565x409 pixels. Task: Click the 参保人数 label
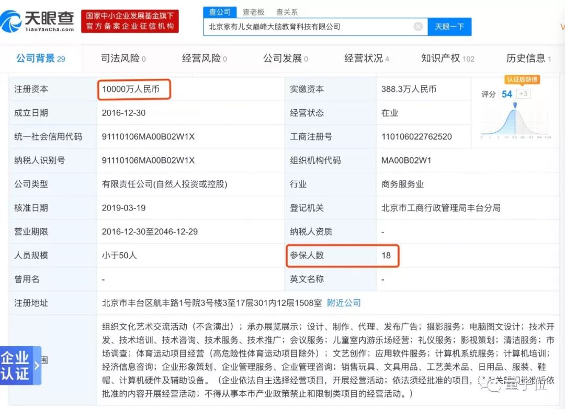307,255
